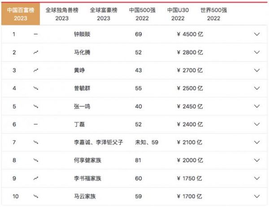Click the upward trend icon beside 马化腾
269x207 pixels.
pos(36,52)
